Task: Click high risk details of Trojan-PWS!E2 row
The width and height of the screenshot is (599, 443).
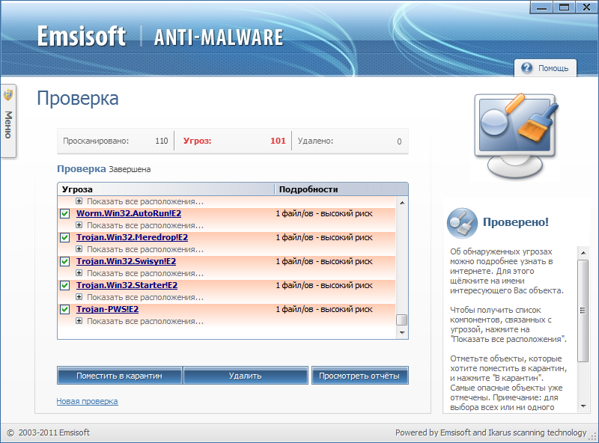Action: (x=324, y=309)
